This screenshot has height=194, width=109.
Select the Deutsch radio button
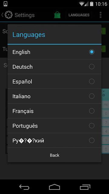point(91,67)
